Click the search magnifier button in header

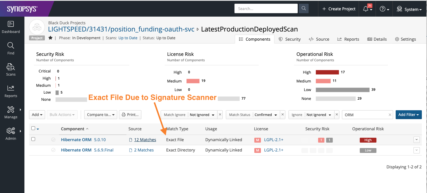[x=303, y=9]
